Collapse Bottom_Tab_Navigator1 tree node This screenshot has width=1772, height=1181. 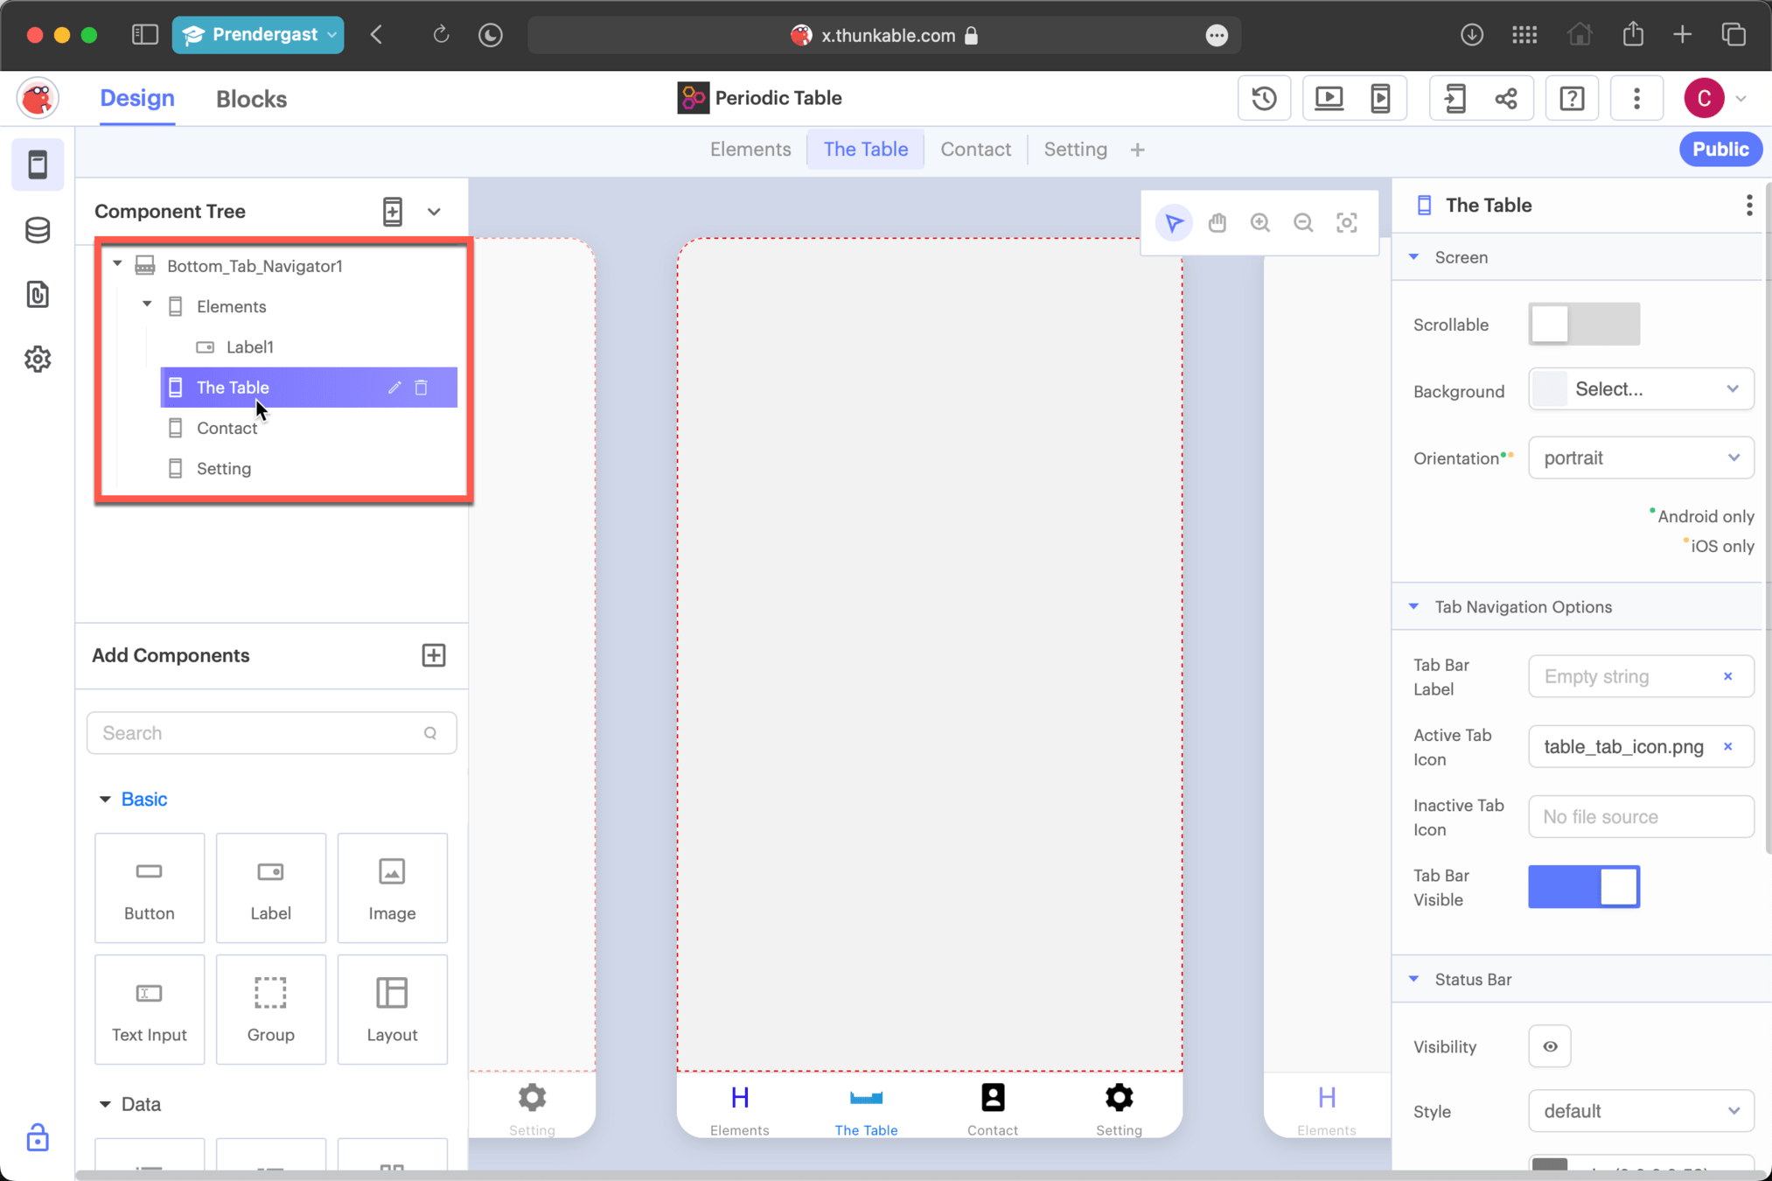point(117,264)
